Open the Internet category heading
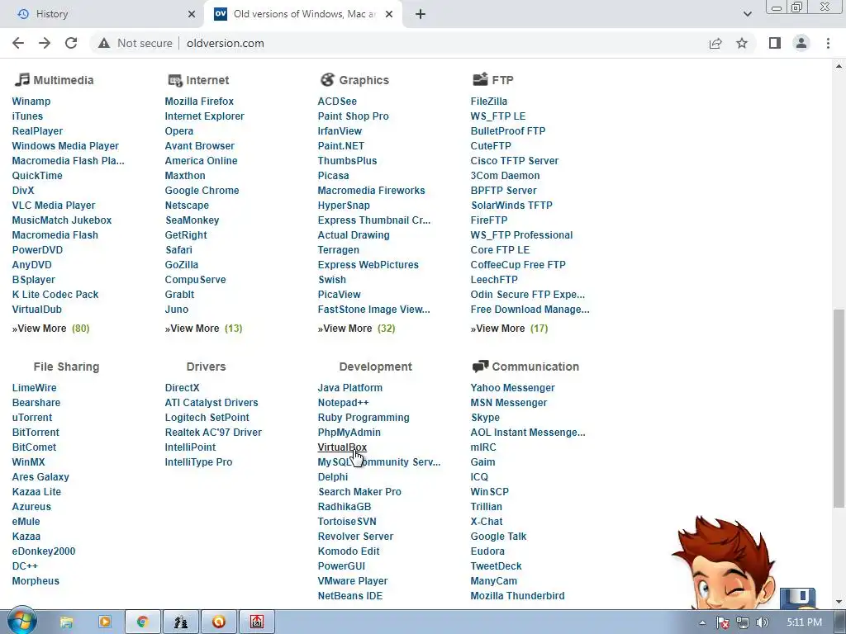The height and width of the screenshot is (634, 846). pos(207,80)
